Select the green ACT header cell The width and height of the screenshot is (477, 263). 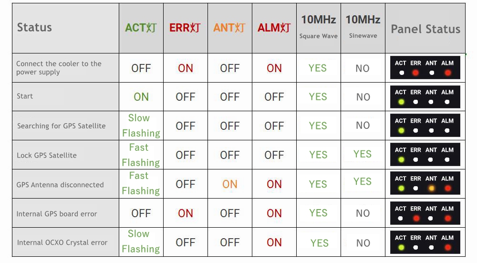click(x=141, y=28)
